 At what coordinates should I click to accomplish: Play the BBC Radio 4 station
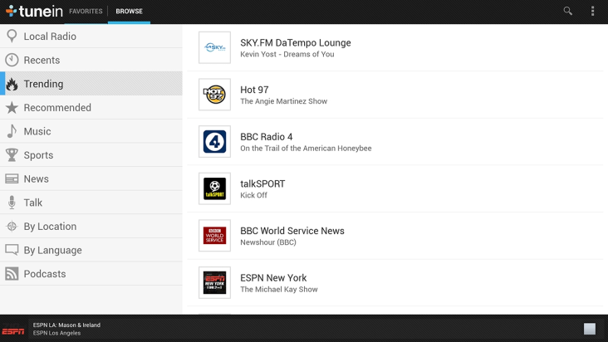coord(395,141)
